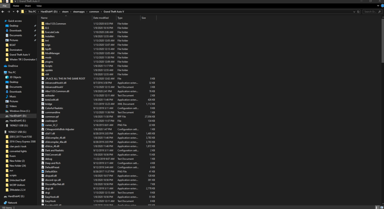384x209 pixels.
Task: Open Music under This PC
Action: pyautogui.click(x=13, y=97)
